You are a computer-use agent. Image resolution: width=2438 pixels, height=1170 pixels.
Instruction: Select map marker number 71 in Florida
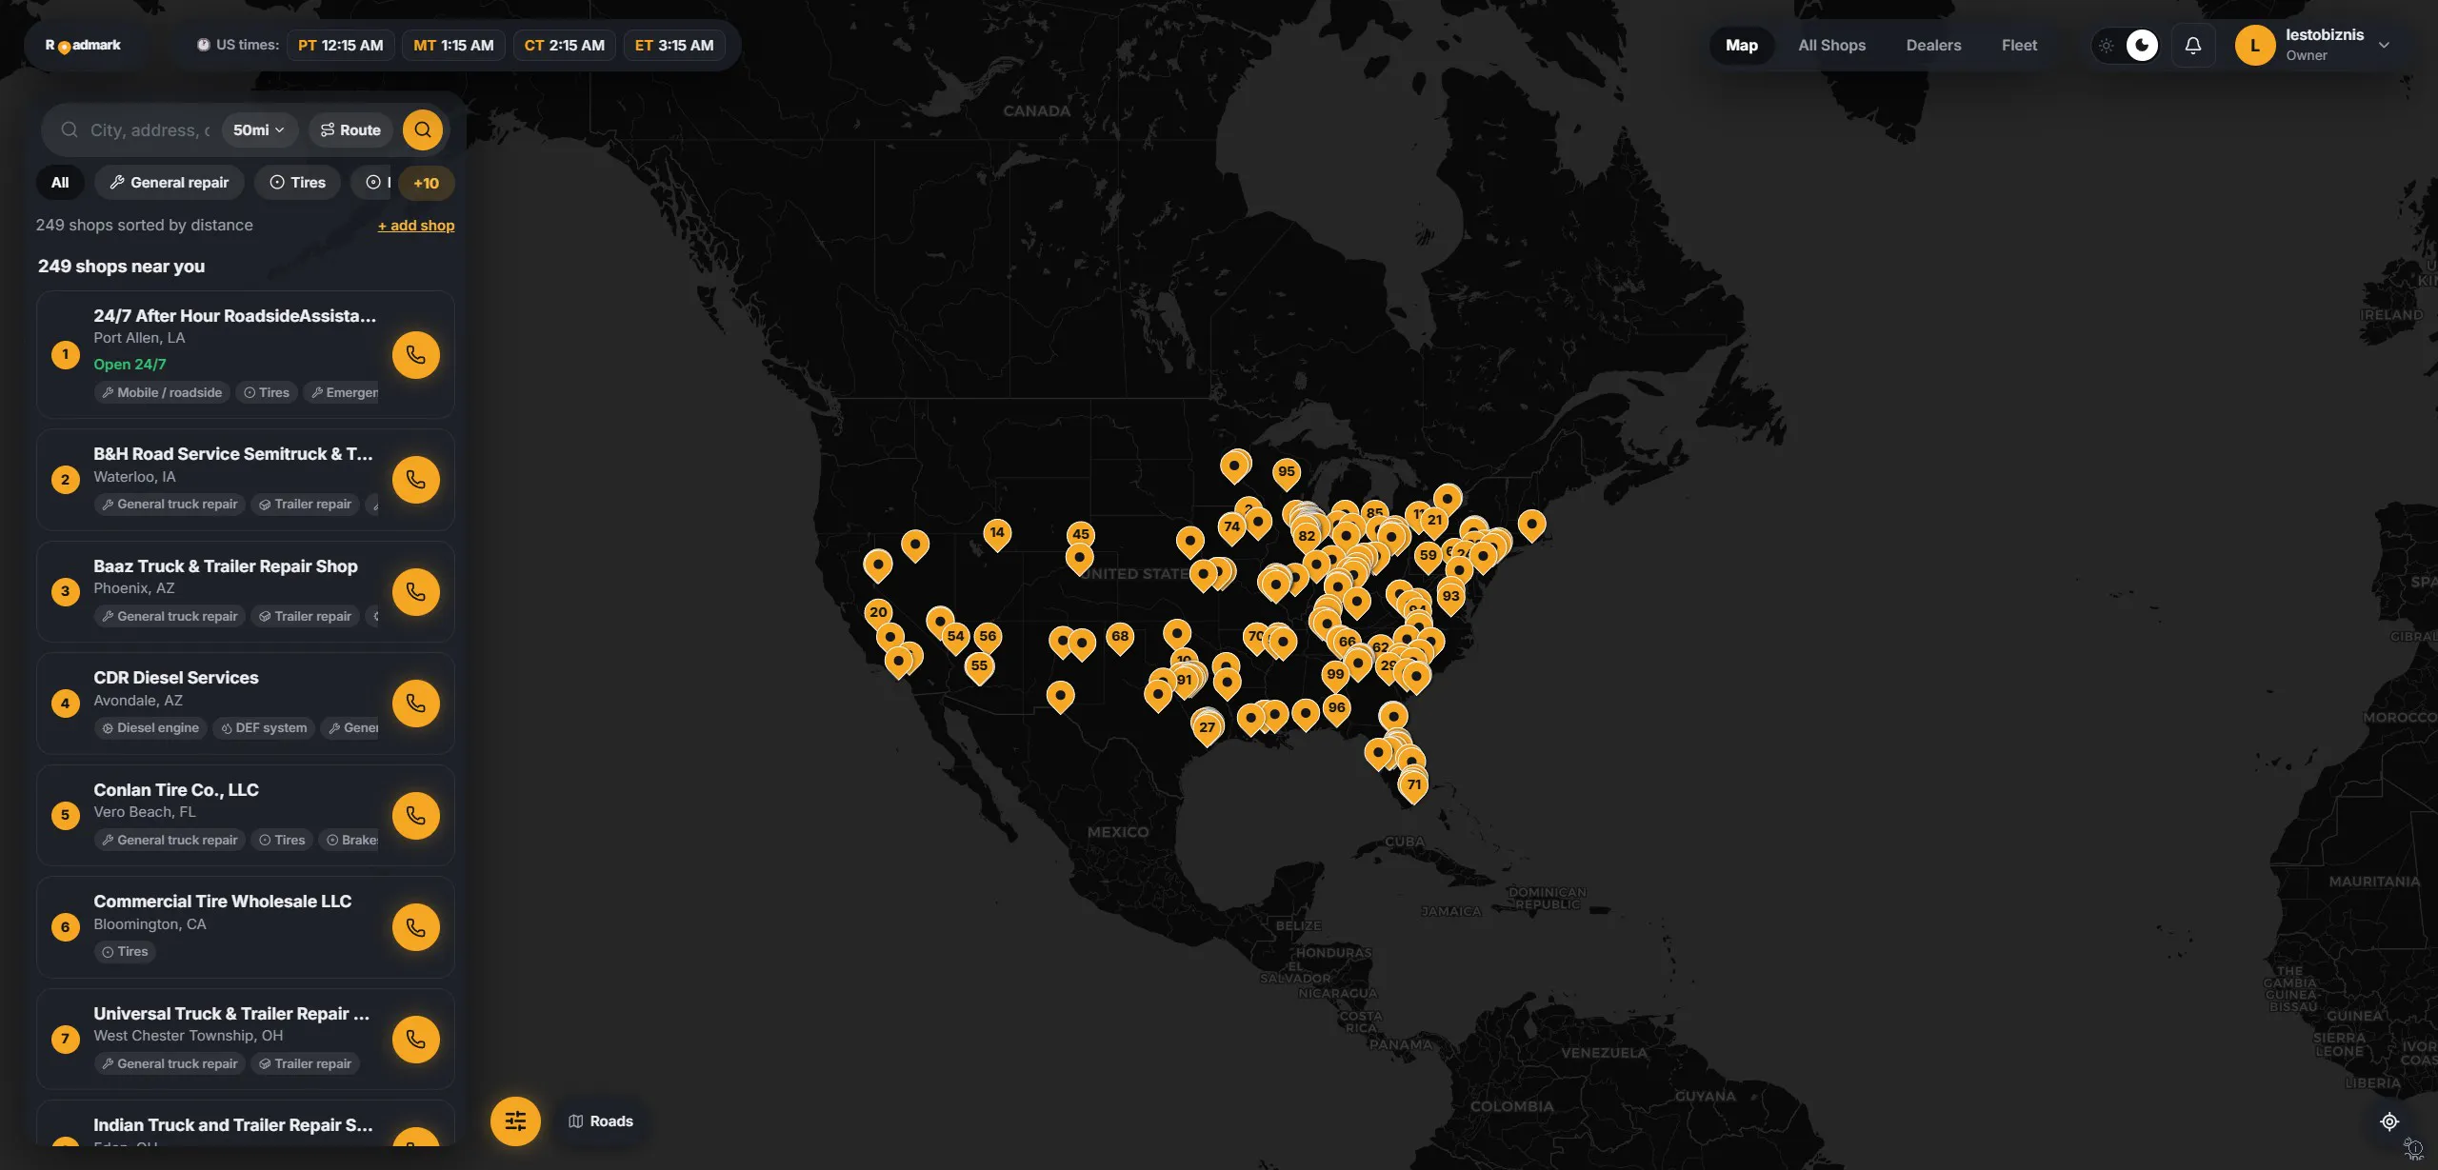click(1413, 785)
